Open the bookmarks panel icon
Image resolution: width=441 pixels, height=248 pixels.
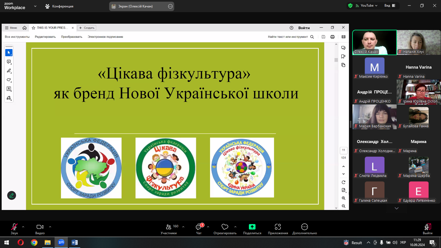(343, 56)
